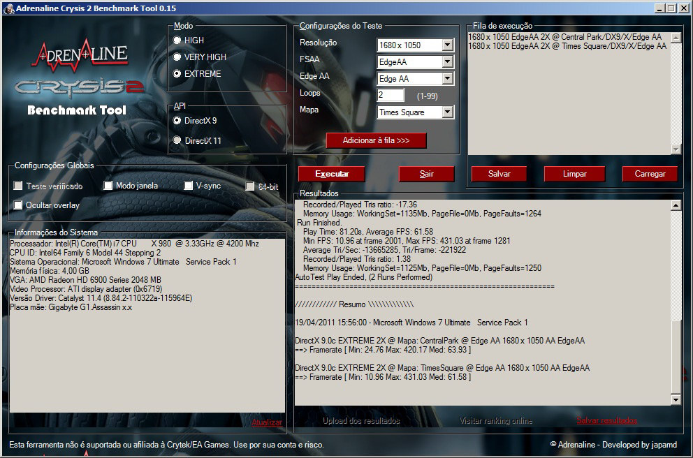Click the Run Finished line in results
This screenshot has width=693, height=458.
pyautogui.click(x=319, y=223)
